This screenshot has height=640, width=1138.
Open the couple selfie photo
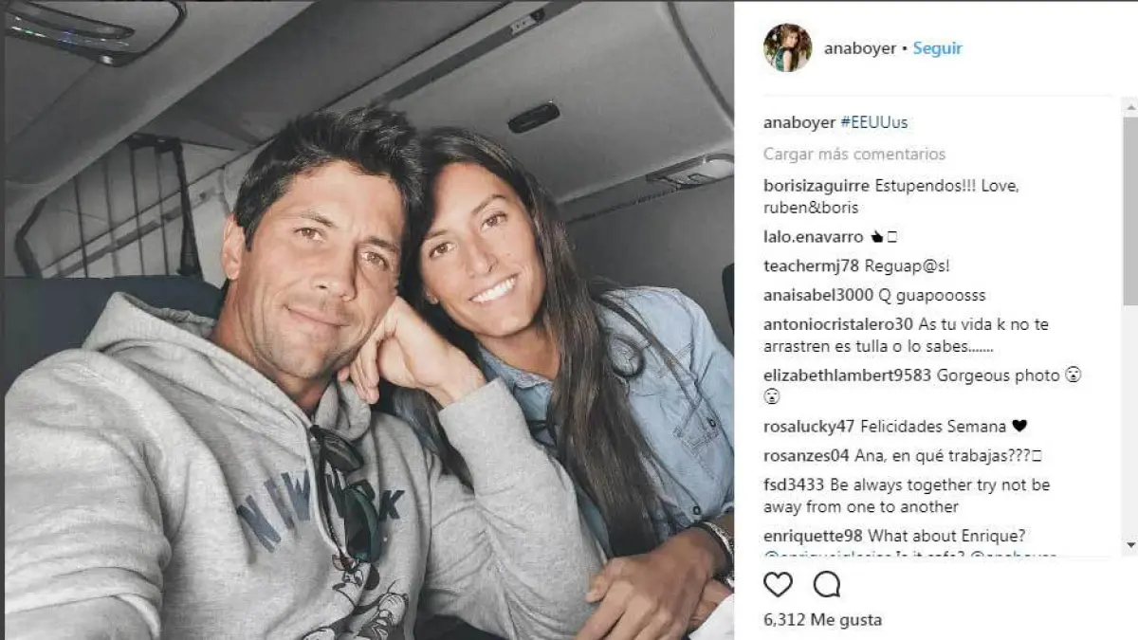[x=369, y=320]
